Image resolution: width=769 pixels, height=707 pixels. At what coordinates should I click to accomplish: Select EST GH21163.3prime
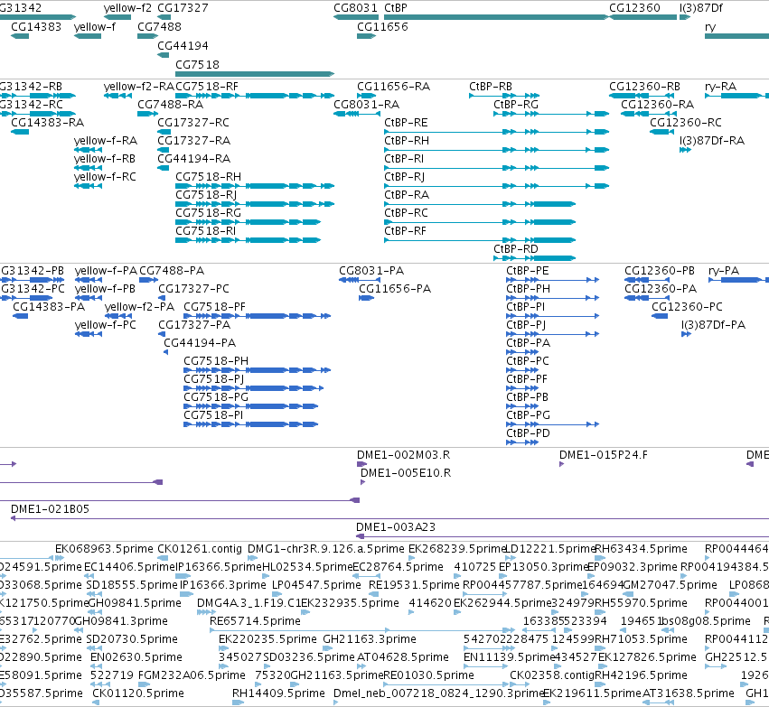click(x=370, y=639)
